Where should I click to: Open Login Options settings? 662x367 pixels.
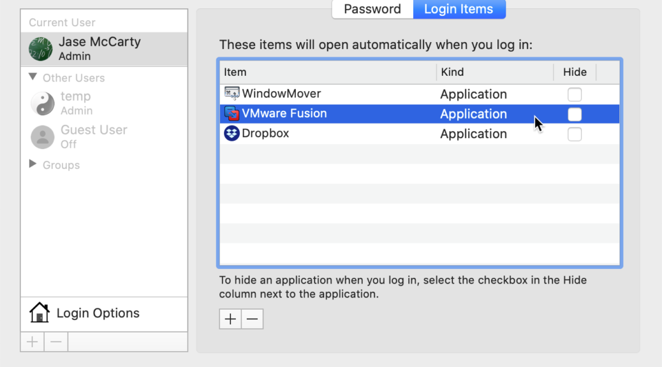(x=98, y=313)
